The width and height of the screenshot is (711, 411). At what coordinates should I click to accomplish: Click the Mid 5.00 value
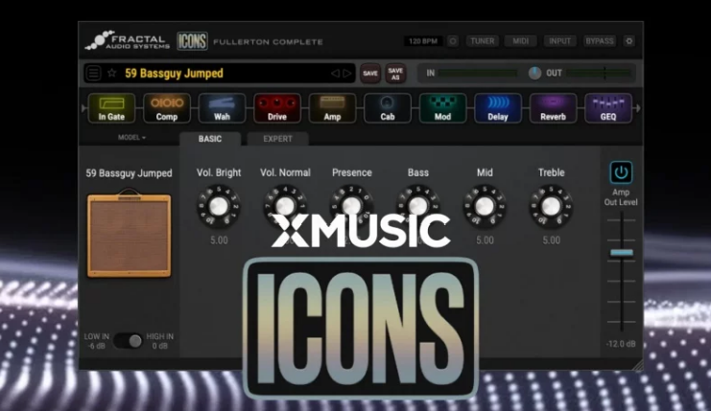point(485,240)
